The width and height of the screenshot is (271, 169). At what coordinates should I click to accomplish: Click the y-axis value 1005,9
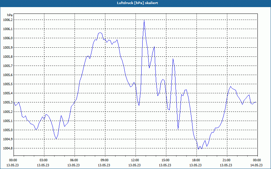(x=8, y=47)
